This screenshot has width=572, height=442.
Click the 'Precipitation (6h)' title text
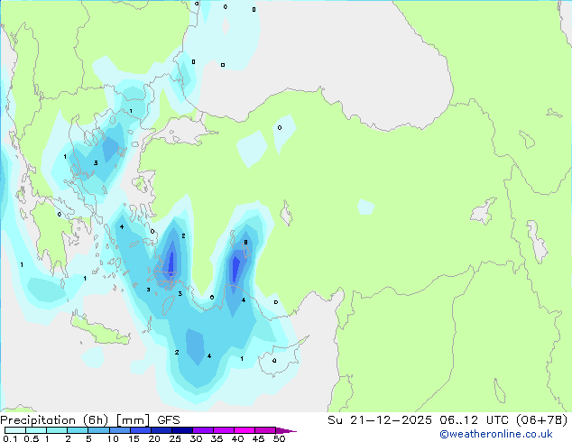(x=54, y=420)
